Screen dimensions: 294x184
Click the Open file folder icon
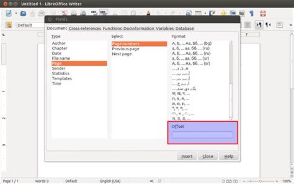point(23,13)
